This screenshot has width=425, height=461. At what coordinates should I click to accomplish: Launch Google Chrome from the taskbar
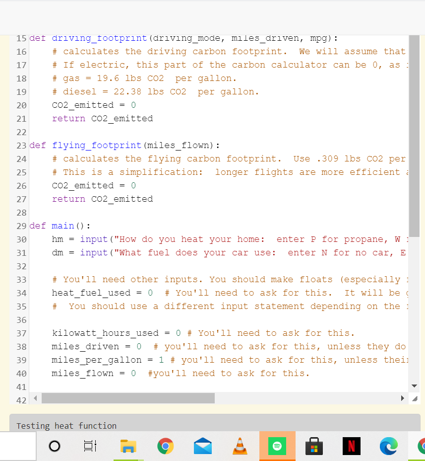(165, 446)
